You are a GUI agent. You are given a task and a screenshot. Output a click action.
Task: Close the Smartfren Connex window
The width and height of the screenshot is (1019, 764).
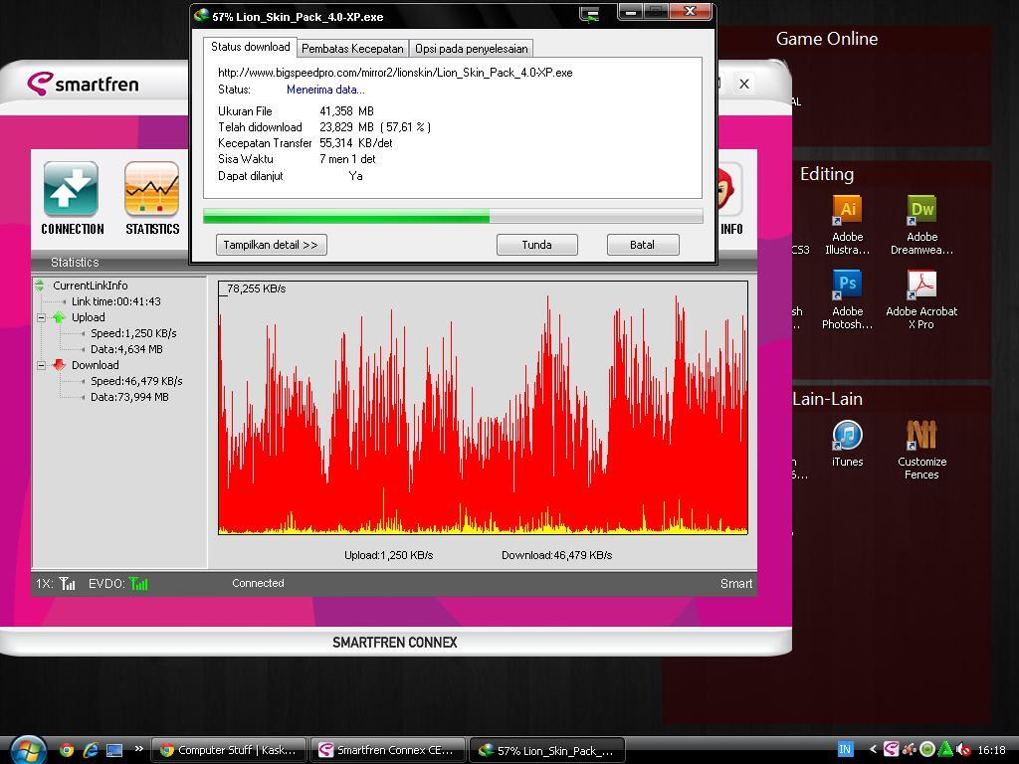[x=743, y=84]
